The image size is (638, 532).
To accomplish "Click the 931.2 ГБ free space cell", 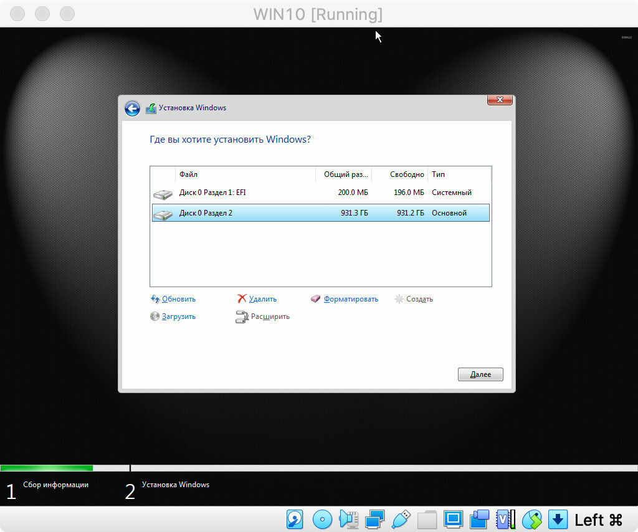I will 410,212.
